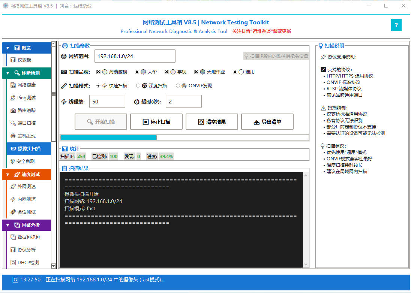The image size is (411, 293).
Task: Collapse the 概览 section arrow
Action: (7, 48)
